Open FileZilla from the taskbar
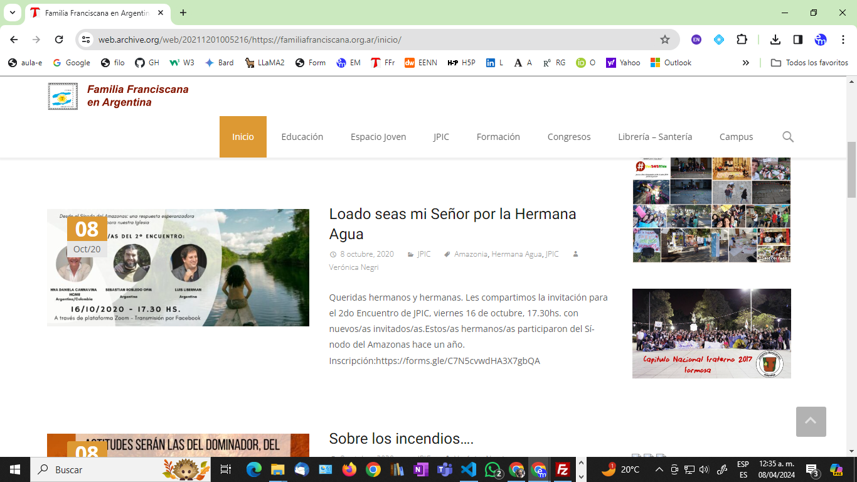Screen dimensions: 857x482 pos(563,469)
